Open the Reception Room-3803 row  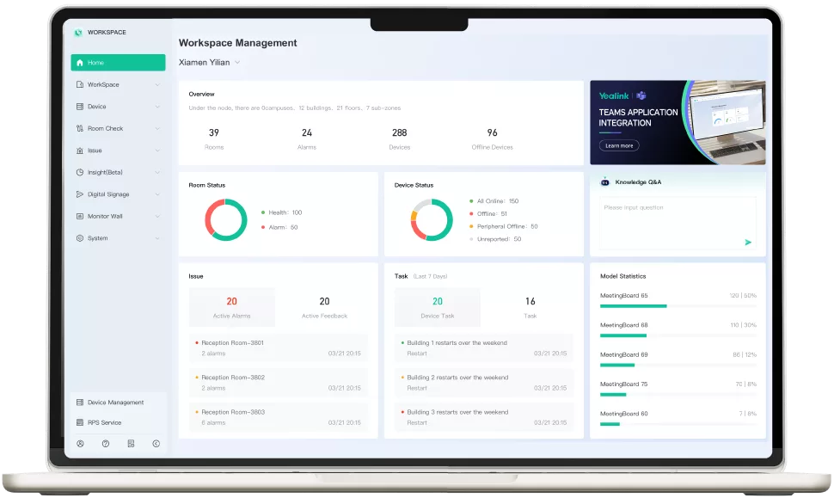tap(279, 417)
